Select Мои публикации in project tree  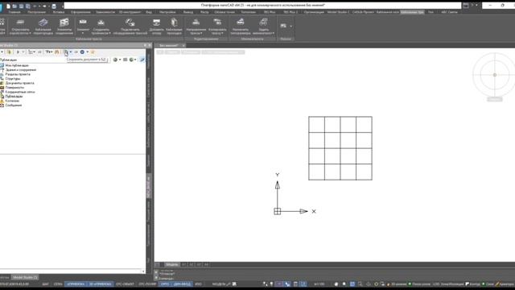coord(17,65)
